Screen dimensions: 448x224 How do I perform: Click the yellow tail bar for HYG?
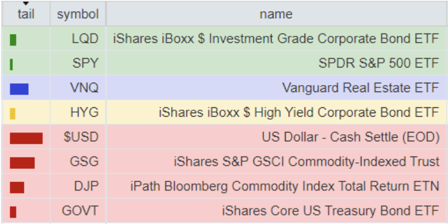pos(12,113)
